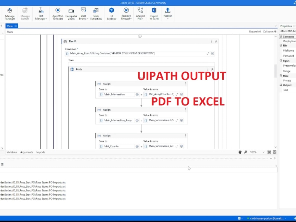Click plus beside Main_Information_Arr value
This screenshot has width=296, height=222.
point(181,146)
